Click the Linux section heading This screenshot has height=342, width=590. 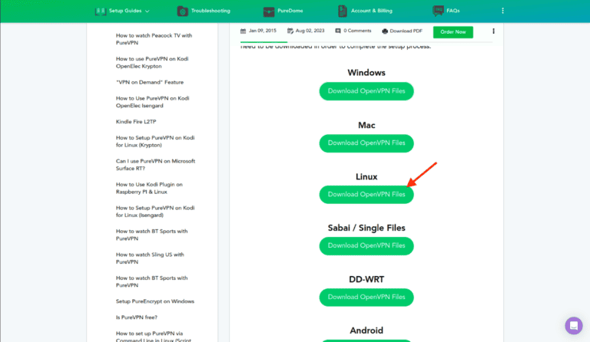[366, 177]
